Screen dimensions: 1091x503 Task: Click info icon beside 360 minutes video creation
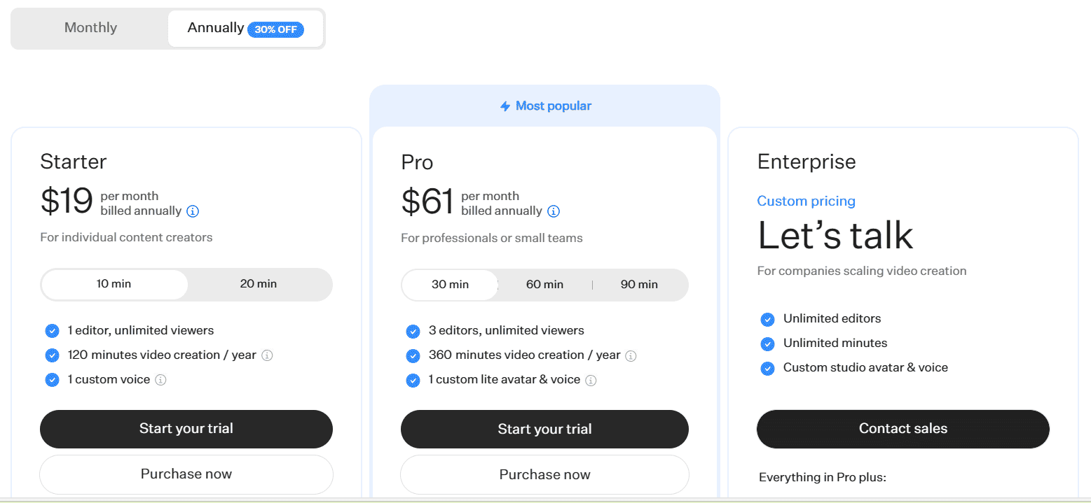click(631, 356)
